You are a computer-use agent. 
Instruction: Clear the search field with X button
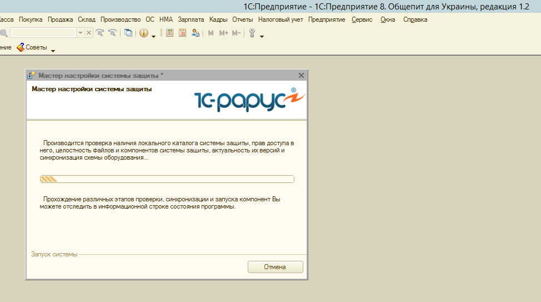(x=89, y=33)
